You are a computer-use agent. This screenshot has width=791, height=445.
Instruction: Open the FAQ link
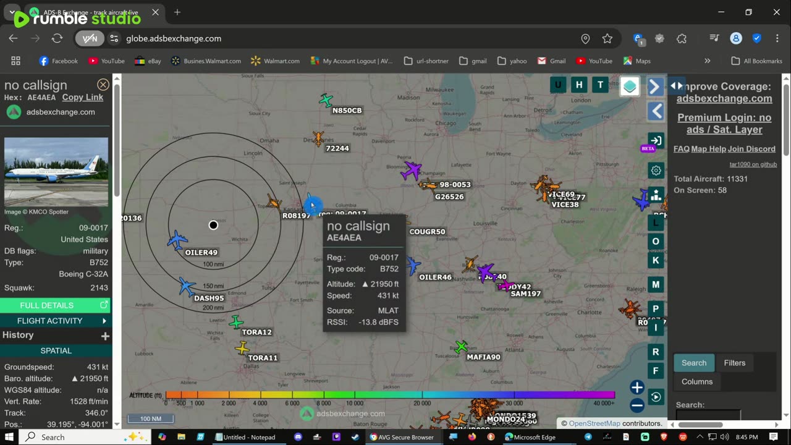681,149
